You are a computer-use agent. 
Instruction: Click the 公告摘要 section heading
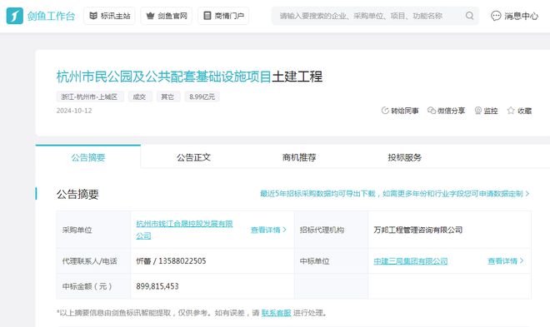(77, 194)
